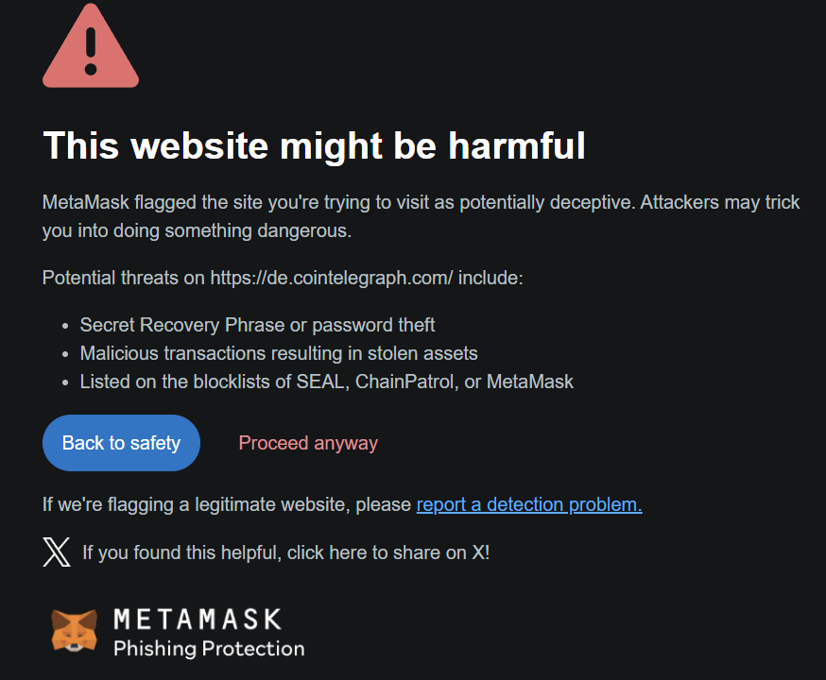Screen dimensions: 826x680
Task: Click the Phishing Protection label
Action: coord(209,649)
